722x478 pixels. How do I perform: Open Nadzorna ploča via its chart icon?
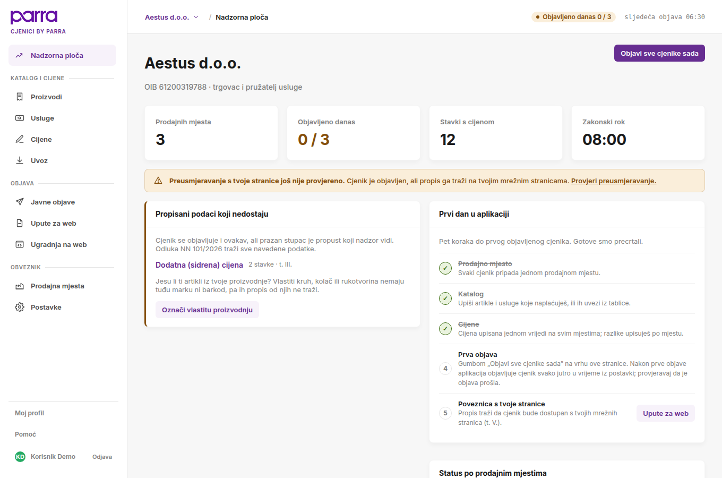point(20,55)
